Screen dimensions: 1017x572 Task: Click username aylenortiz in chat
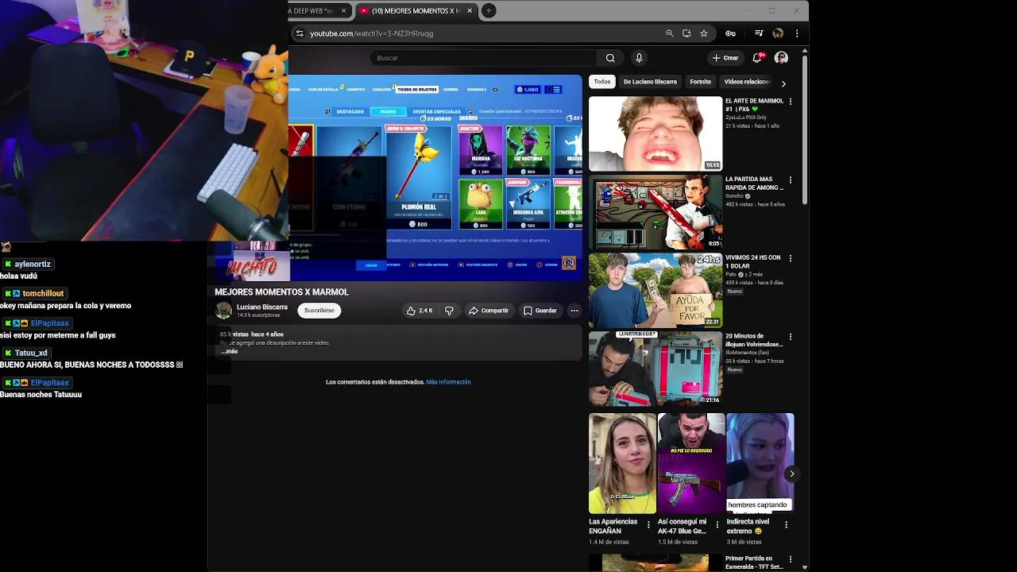[x=33, y=264]
